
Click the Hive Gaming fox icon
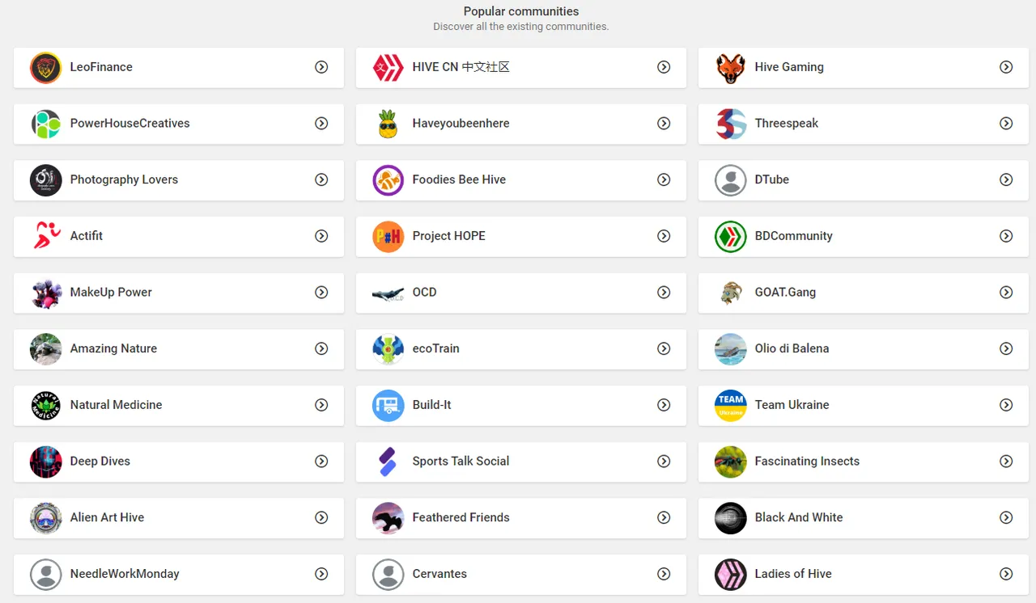click(x=731, y=68)
